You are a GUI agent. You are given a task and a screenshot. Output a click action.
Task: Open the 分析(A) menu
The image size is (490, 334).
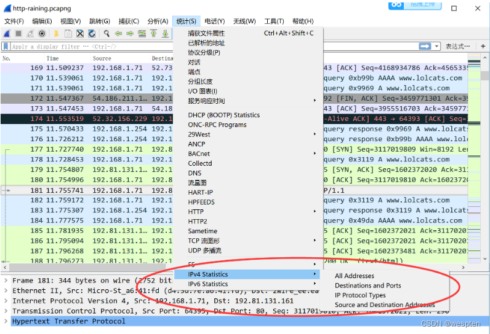158,21
